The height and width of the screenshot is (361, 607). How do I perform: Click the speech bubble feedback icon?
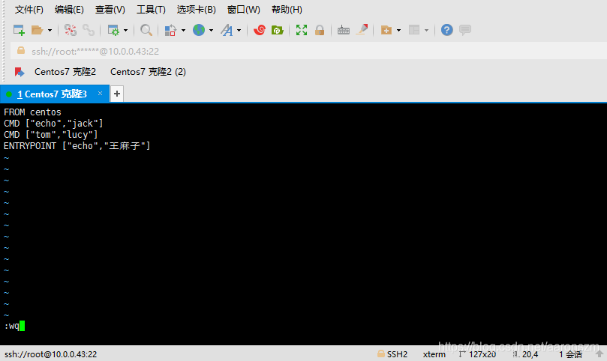(x=465, y=30)
